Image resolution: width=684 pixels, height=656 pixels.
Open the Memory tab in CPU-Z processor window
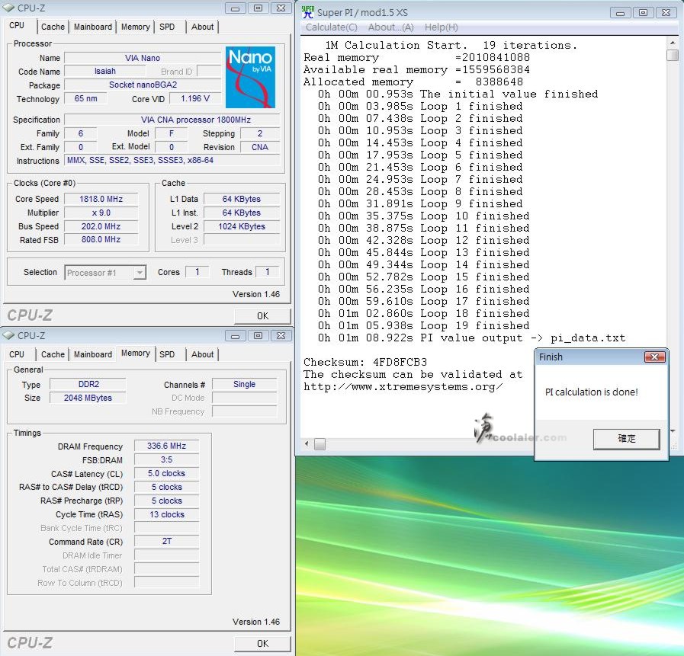click(135, 27)
